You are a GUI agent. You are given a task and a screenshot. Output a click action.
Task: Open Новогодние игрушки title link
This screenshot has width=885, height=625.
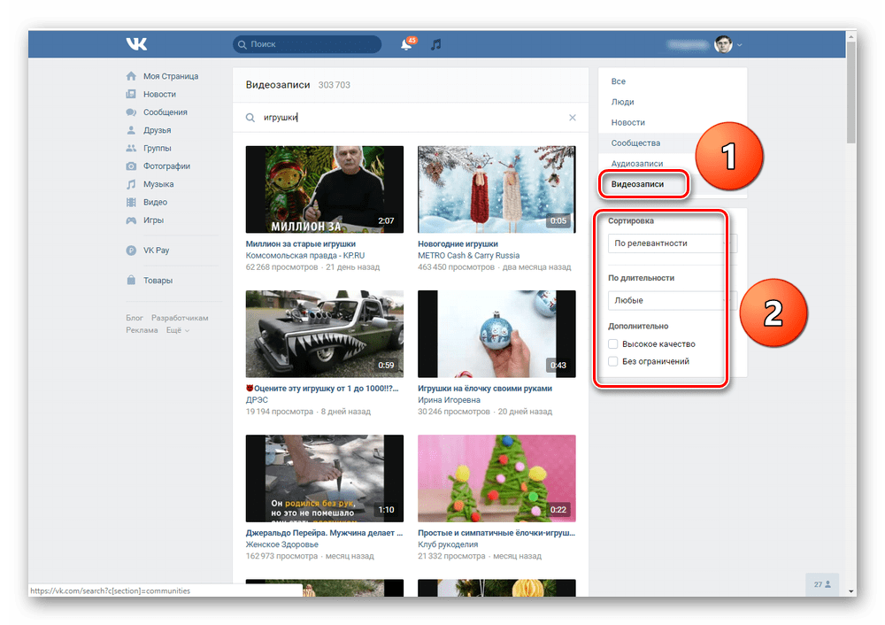pos(458,244)
